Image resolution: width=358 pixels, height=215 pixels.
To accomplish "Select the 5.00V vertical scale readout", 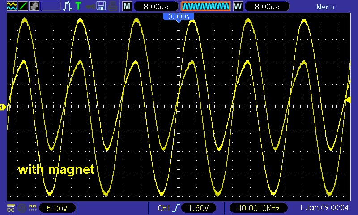I will [57, 208].
